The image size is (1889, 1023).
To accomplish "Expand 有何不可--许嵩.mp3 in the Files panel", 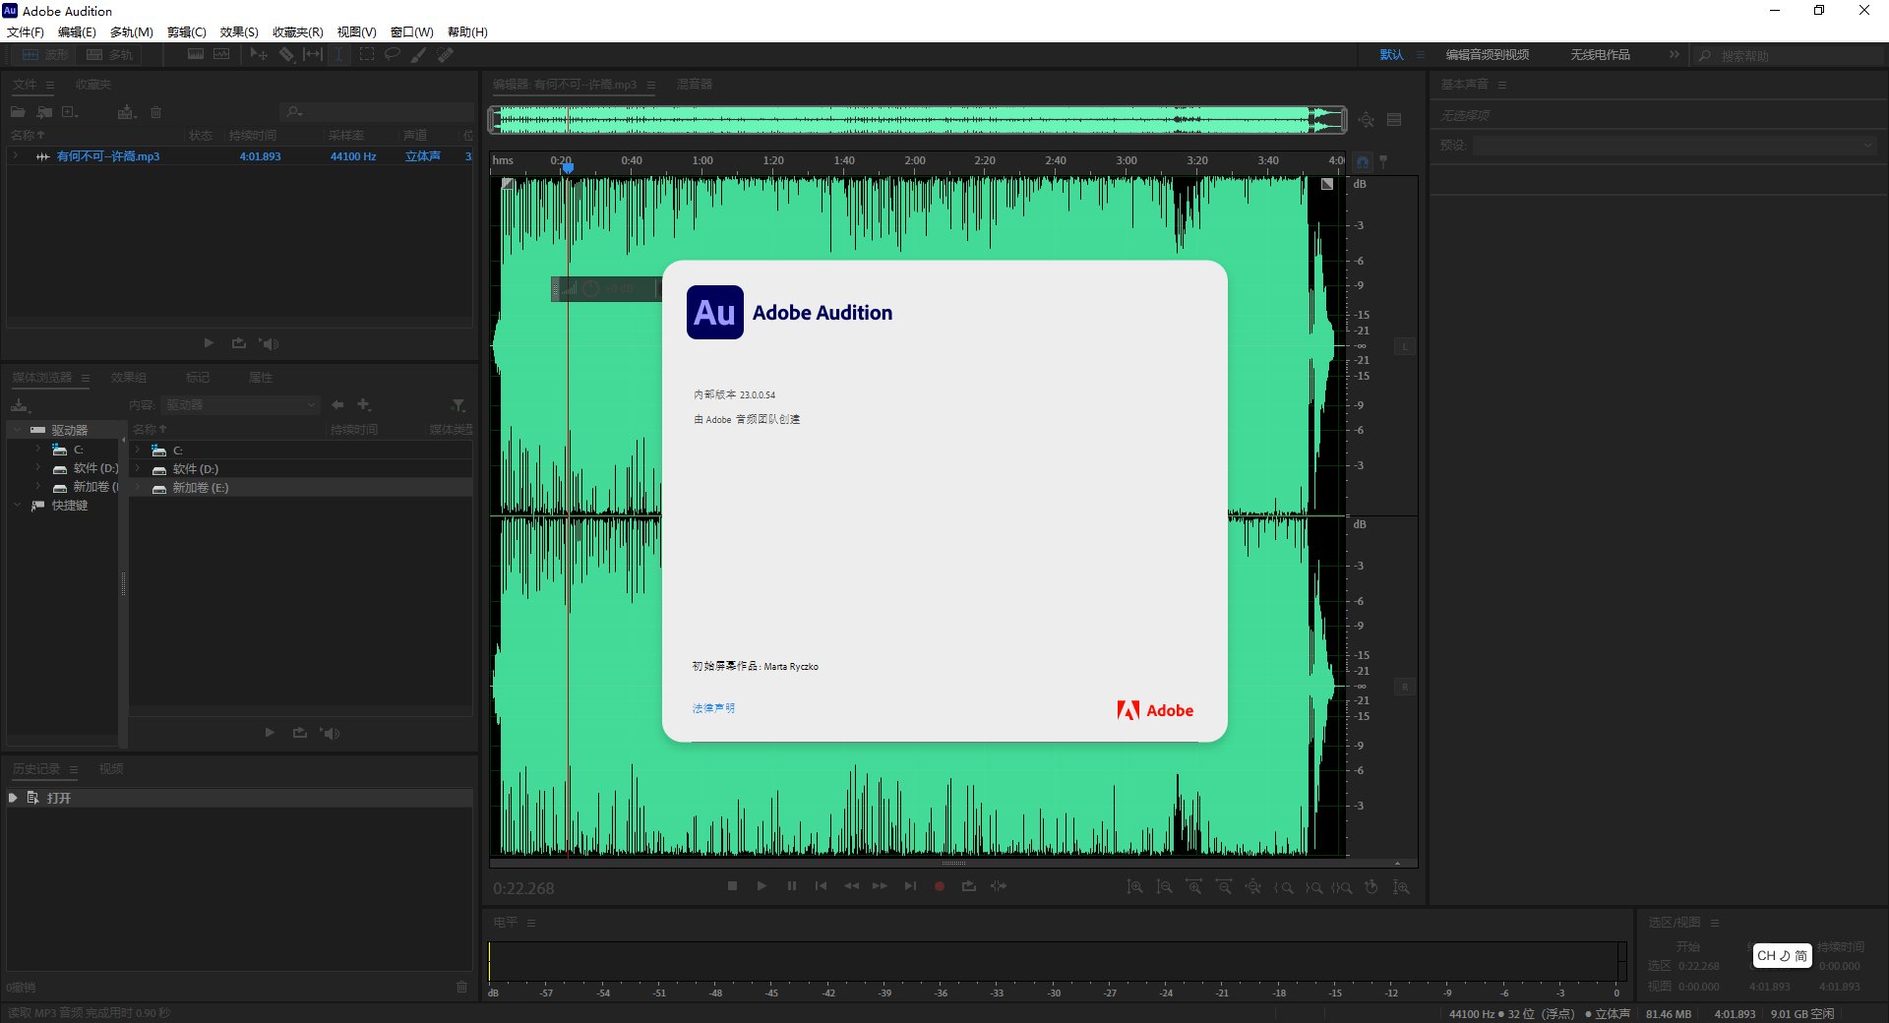I will tap(16, 155).
